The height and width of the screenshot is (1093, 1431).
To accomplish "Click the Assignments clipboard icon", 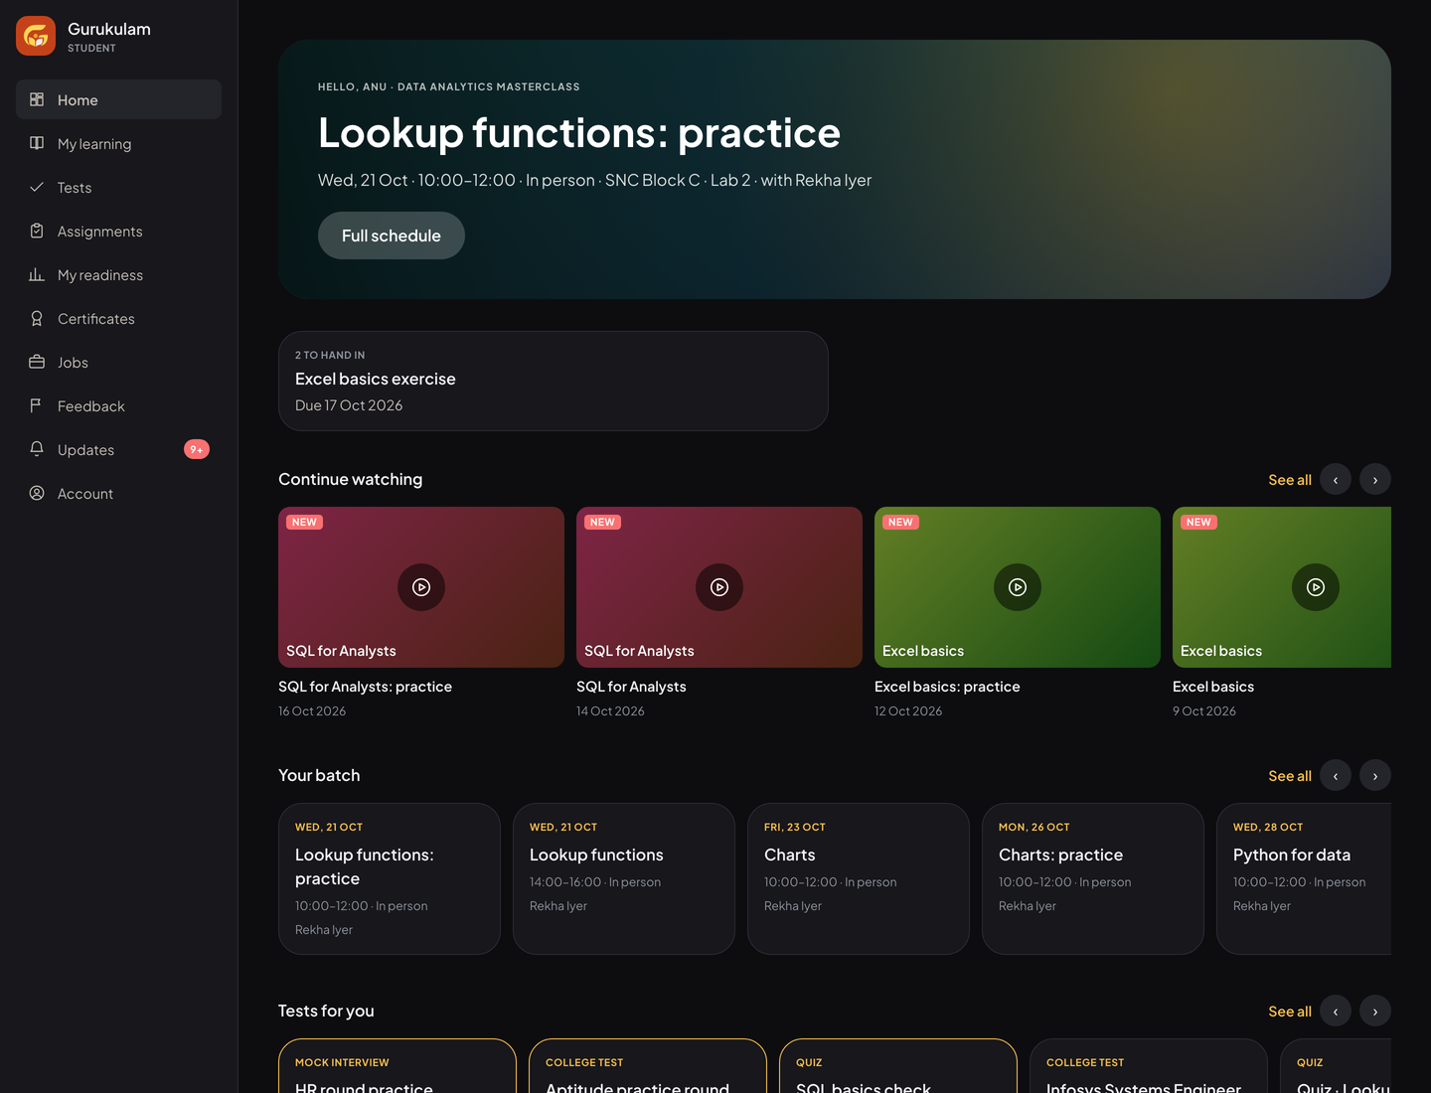I will [37, 231].
